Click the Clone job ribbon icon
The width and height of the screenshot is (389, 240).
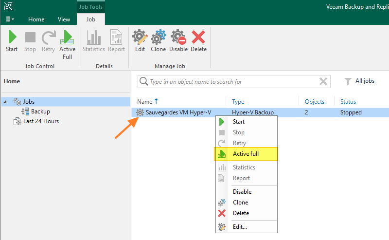pyautogui.click(x=159, y=41)
